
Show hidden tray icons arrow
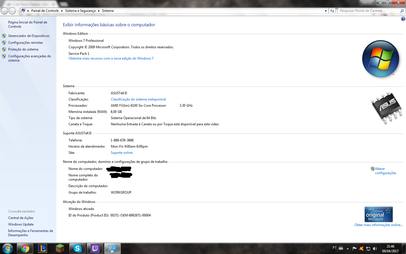tap(348, 249)
